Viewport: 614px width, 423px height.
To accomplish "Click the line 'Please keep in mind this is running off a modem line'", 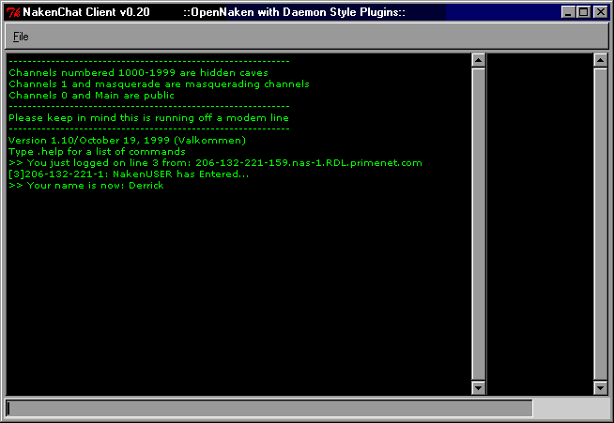I will point(148,118).
